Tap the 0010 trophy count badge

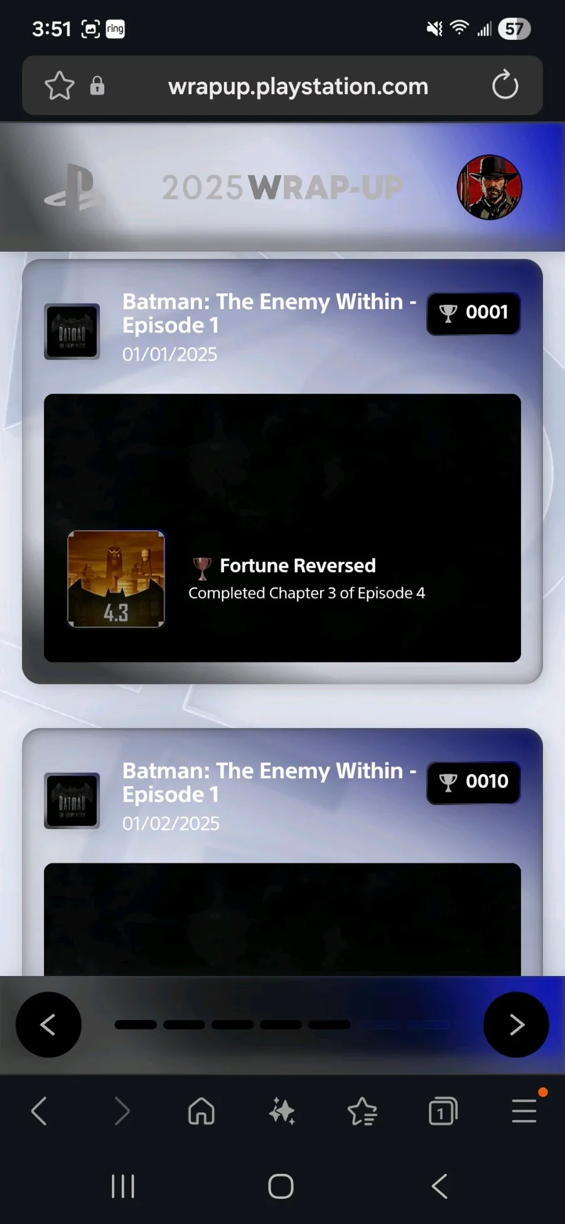[473, 782]
